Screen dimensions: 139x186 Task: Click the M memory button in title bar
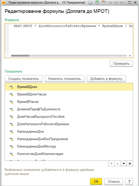[110, 3]
